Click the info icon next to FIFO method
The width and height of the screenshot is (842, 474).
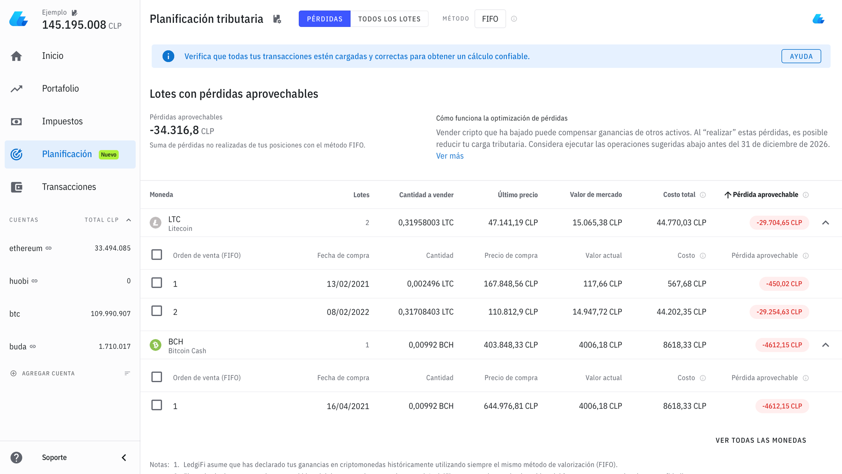point(514,19)
